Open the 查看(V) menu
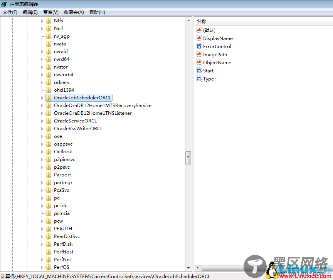Image resolution: width=333 pixels, height=280 pixels. point(51,12)
